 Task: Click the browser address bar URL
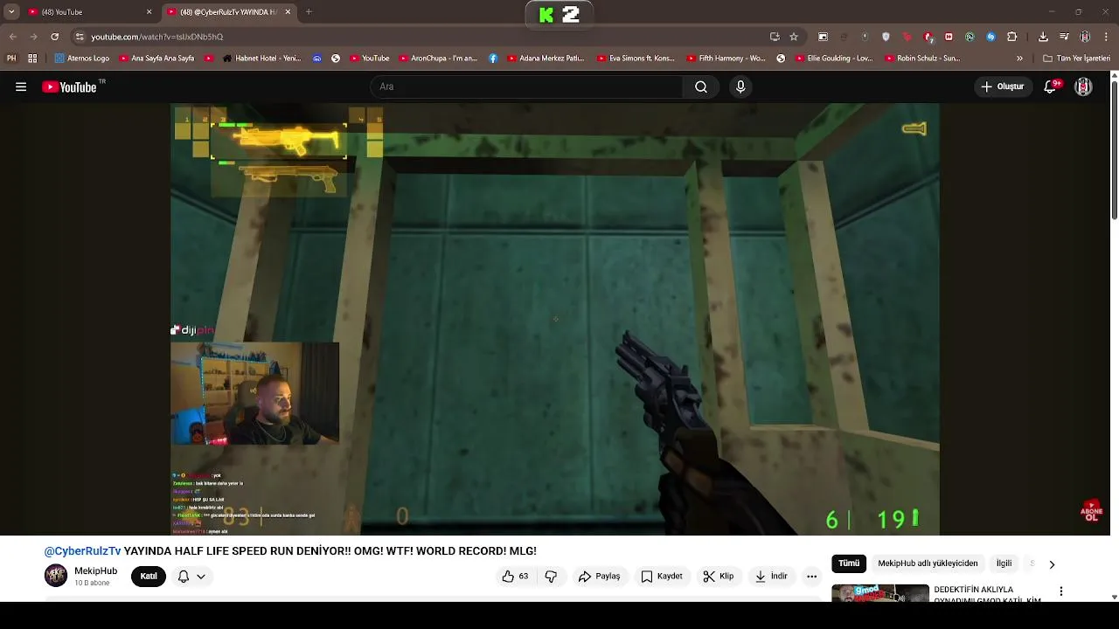(x=157, y=37)
